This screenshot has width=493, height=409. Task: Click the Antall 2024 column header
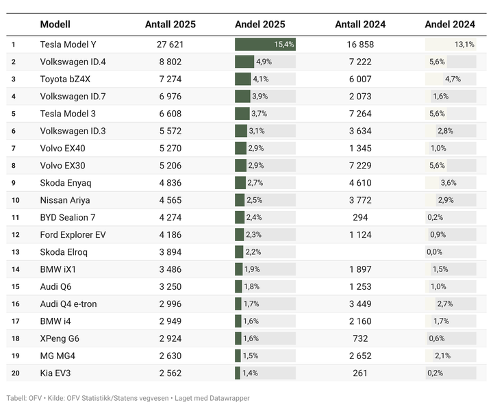(x=360, y=24)
